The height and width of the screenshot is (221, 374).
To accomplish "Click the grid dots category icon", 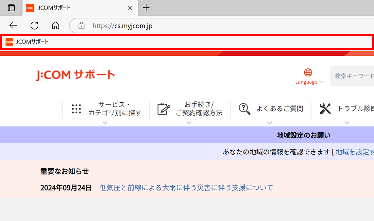I will (76, 109).
